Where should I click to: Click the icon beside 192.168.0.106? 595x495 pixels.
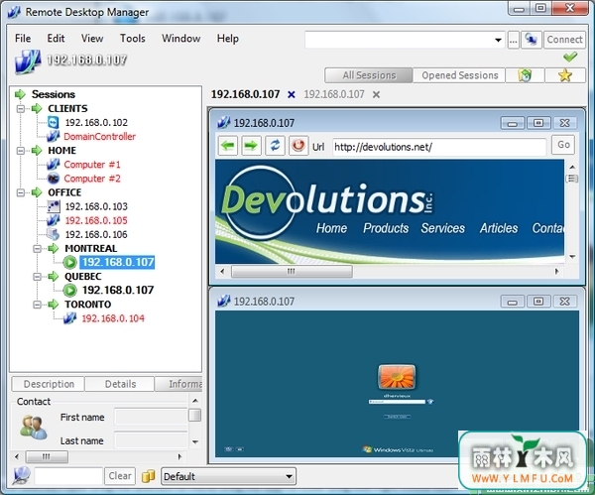pyautogui.click(x=54, y=234)
